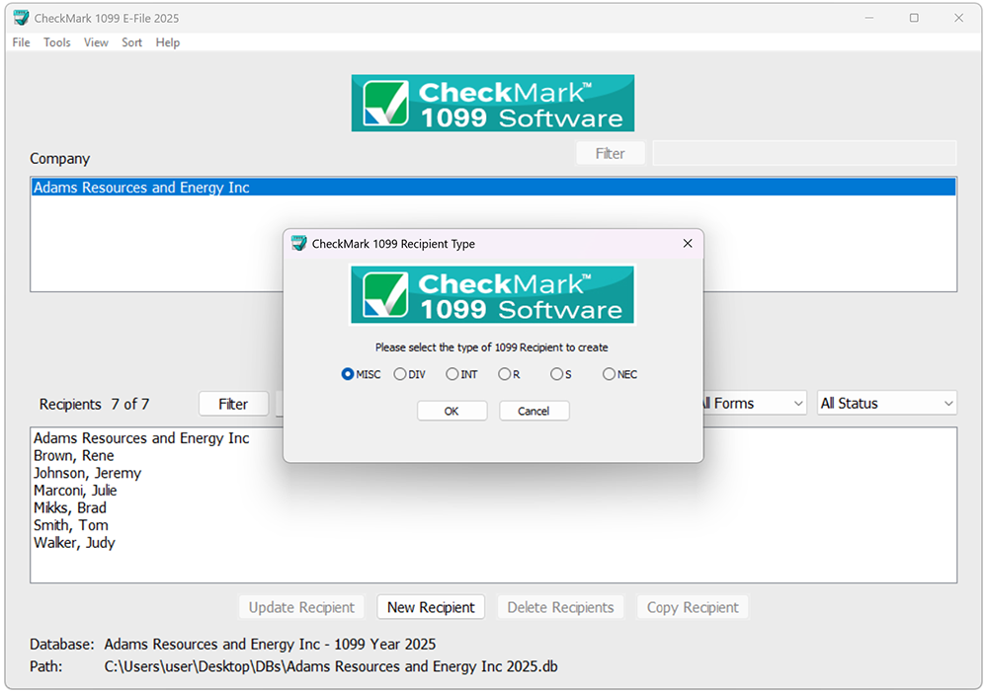Open the Tools menu

pyautogui.click(x=56, y=42)
